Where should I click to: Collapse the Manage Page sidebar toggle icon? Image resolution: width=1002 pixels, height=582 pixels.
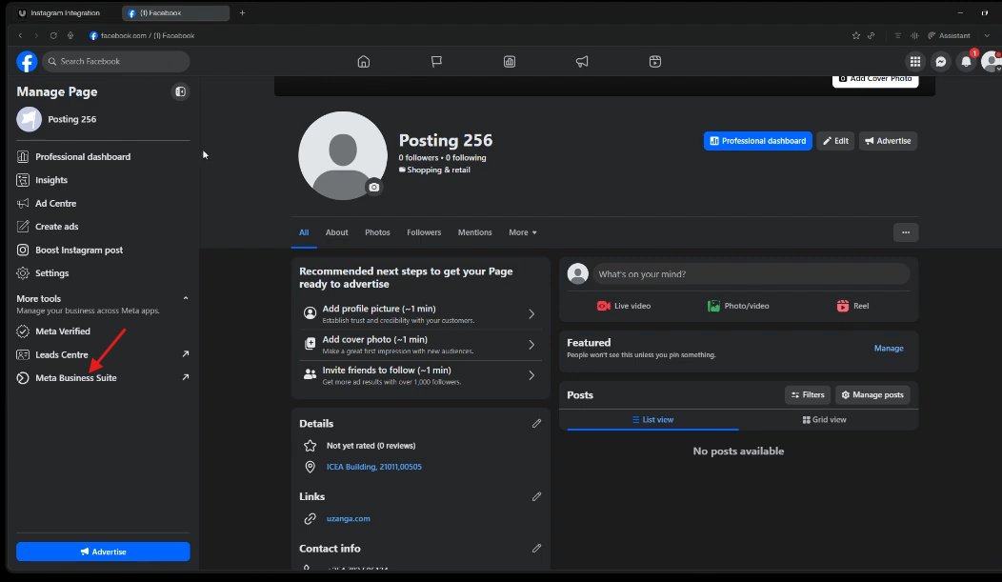point(180,92)
